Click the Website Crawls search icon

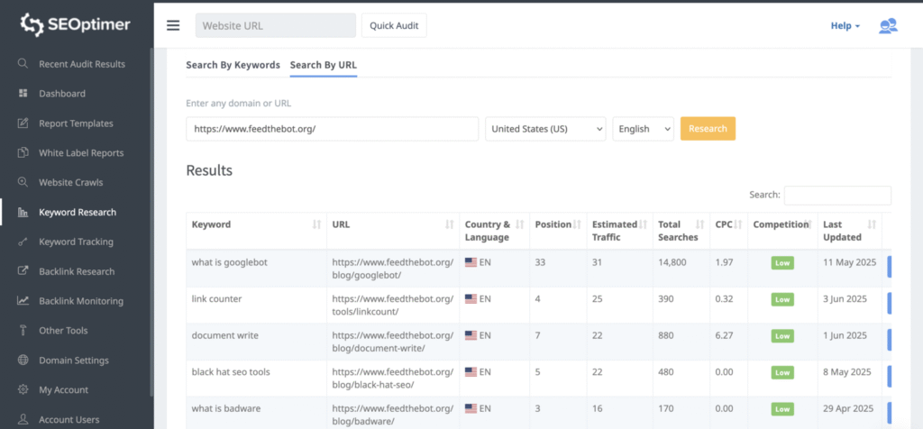point(23,182)
